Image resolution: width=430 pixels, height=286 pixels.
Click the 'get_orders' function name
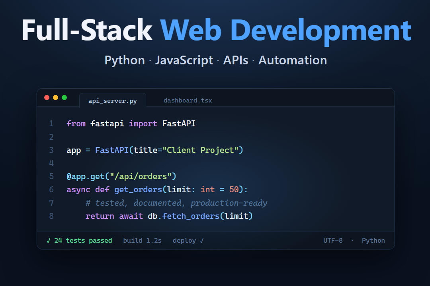(138, 189)
